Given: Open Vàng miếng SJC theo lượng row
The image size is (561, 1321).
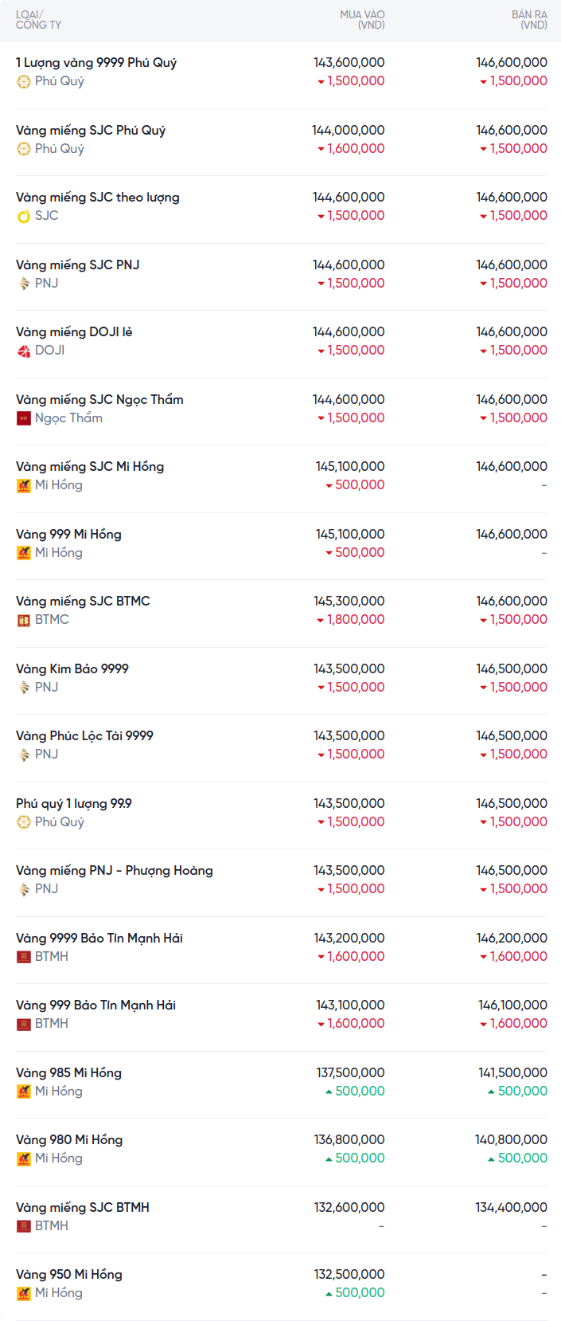Looking at the screenshot, I should tap(98, 198).
